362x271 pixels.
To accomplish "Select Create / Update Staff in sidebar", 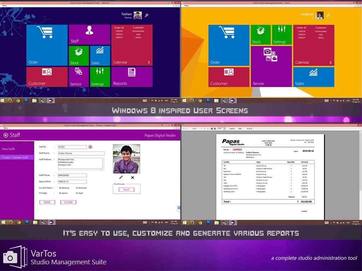I will click(x=17, y=157).
